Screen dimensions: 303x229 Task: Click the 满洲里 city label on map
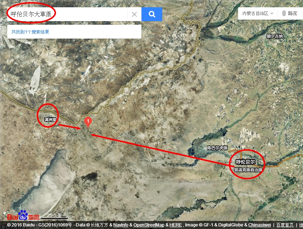(x=50, y=120)
